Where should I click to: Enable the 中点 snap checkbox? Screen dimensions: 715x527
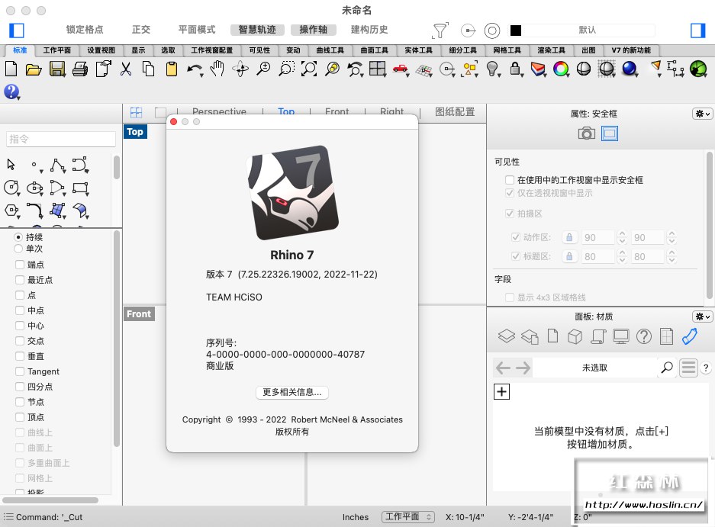click(x=20, y=310)
